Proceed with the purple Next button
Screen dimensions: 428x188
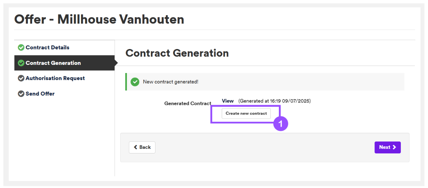point(387,147)
